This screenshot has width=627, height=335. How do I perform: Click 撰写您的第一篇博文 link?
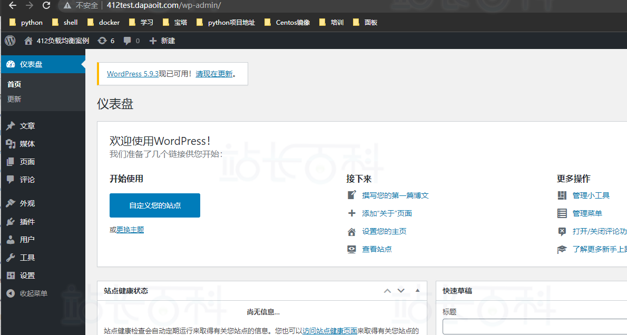395,195
